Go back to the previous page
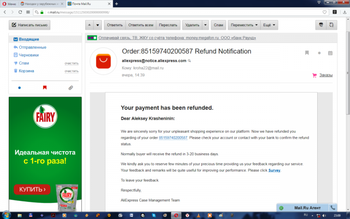The height and width of the screenshot is (219, 350). 5,12
